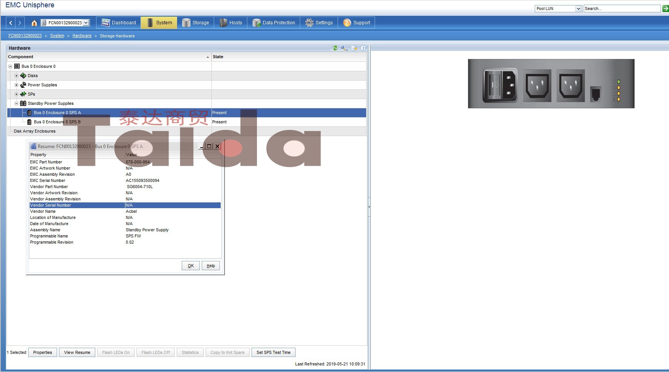
Task: Expand the Disks tree node
Action: click(16, 76)
